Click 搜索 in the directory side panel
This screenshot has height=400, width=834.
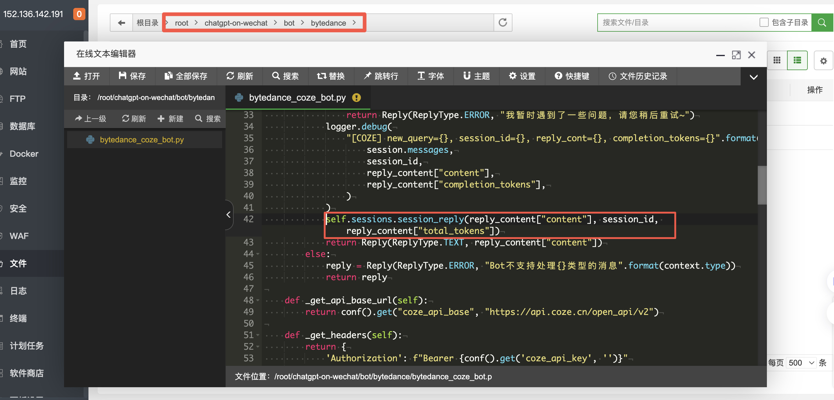207,119
